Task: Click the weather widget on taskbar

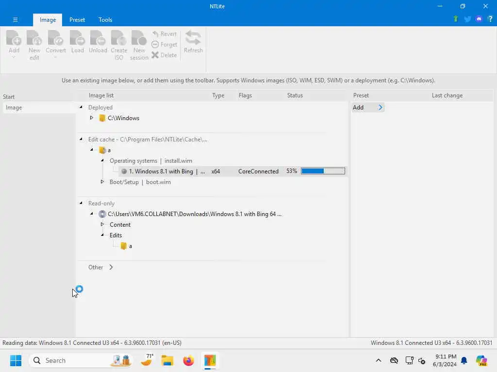Action: click(x=147, y=360)
